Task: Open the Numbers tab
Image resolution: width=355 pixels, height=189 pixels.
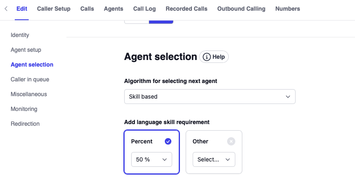Action: click(x=287, y=9)
